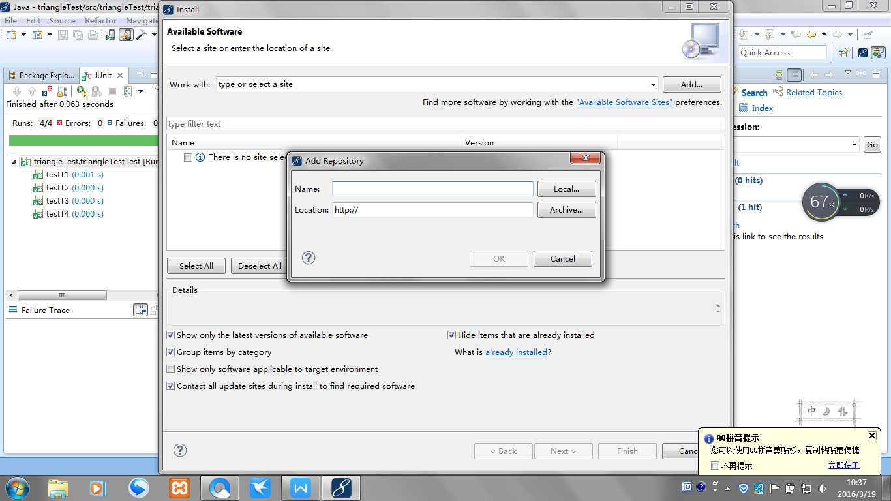Image resolution: width=891 pixels, height=501 pixels.
Task: Toggle Hide items already installed checkbox
Action: (x=451, y=335)
